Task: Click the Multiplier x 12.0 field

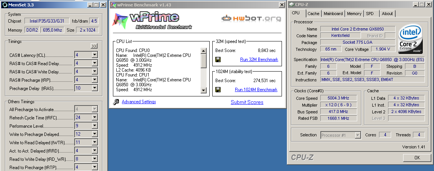Action: [x=338, y=105]
